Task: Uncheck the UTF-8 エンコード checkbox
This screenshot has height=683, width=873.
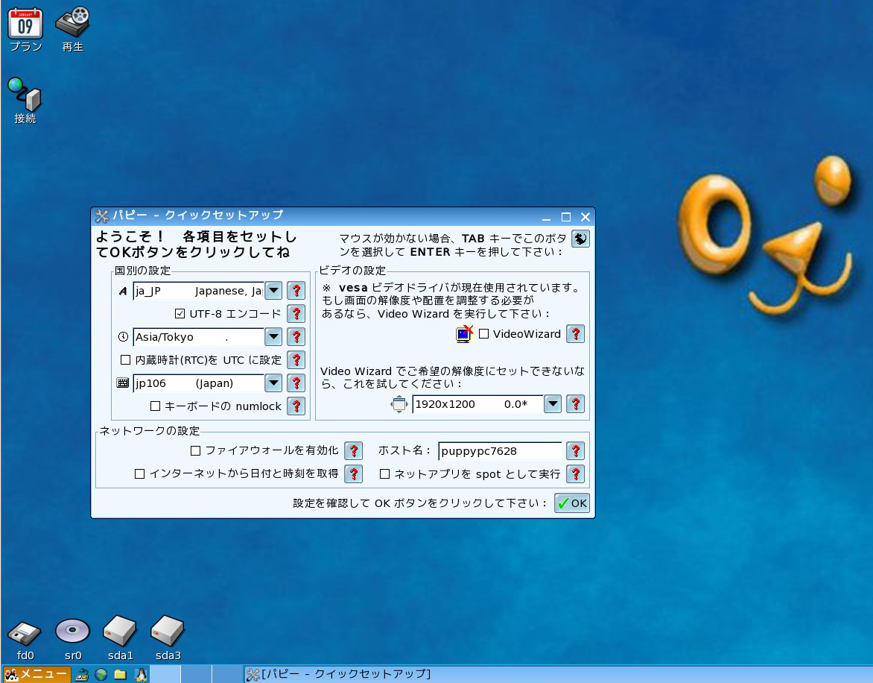Action: pyautogui.click(x=180, y=314)
